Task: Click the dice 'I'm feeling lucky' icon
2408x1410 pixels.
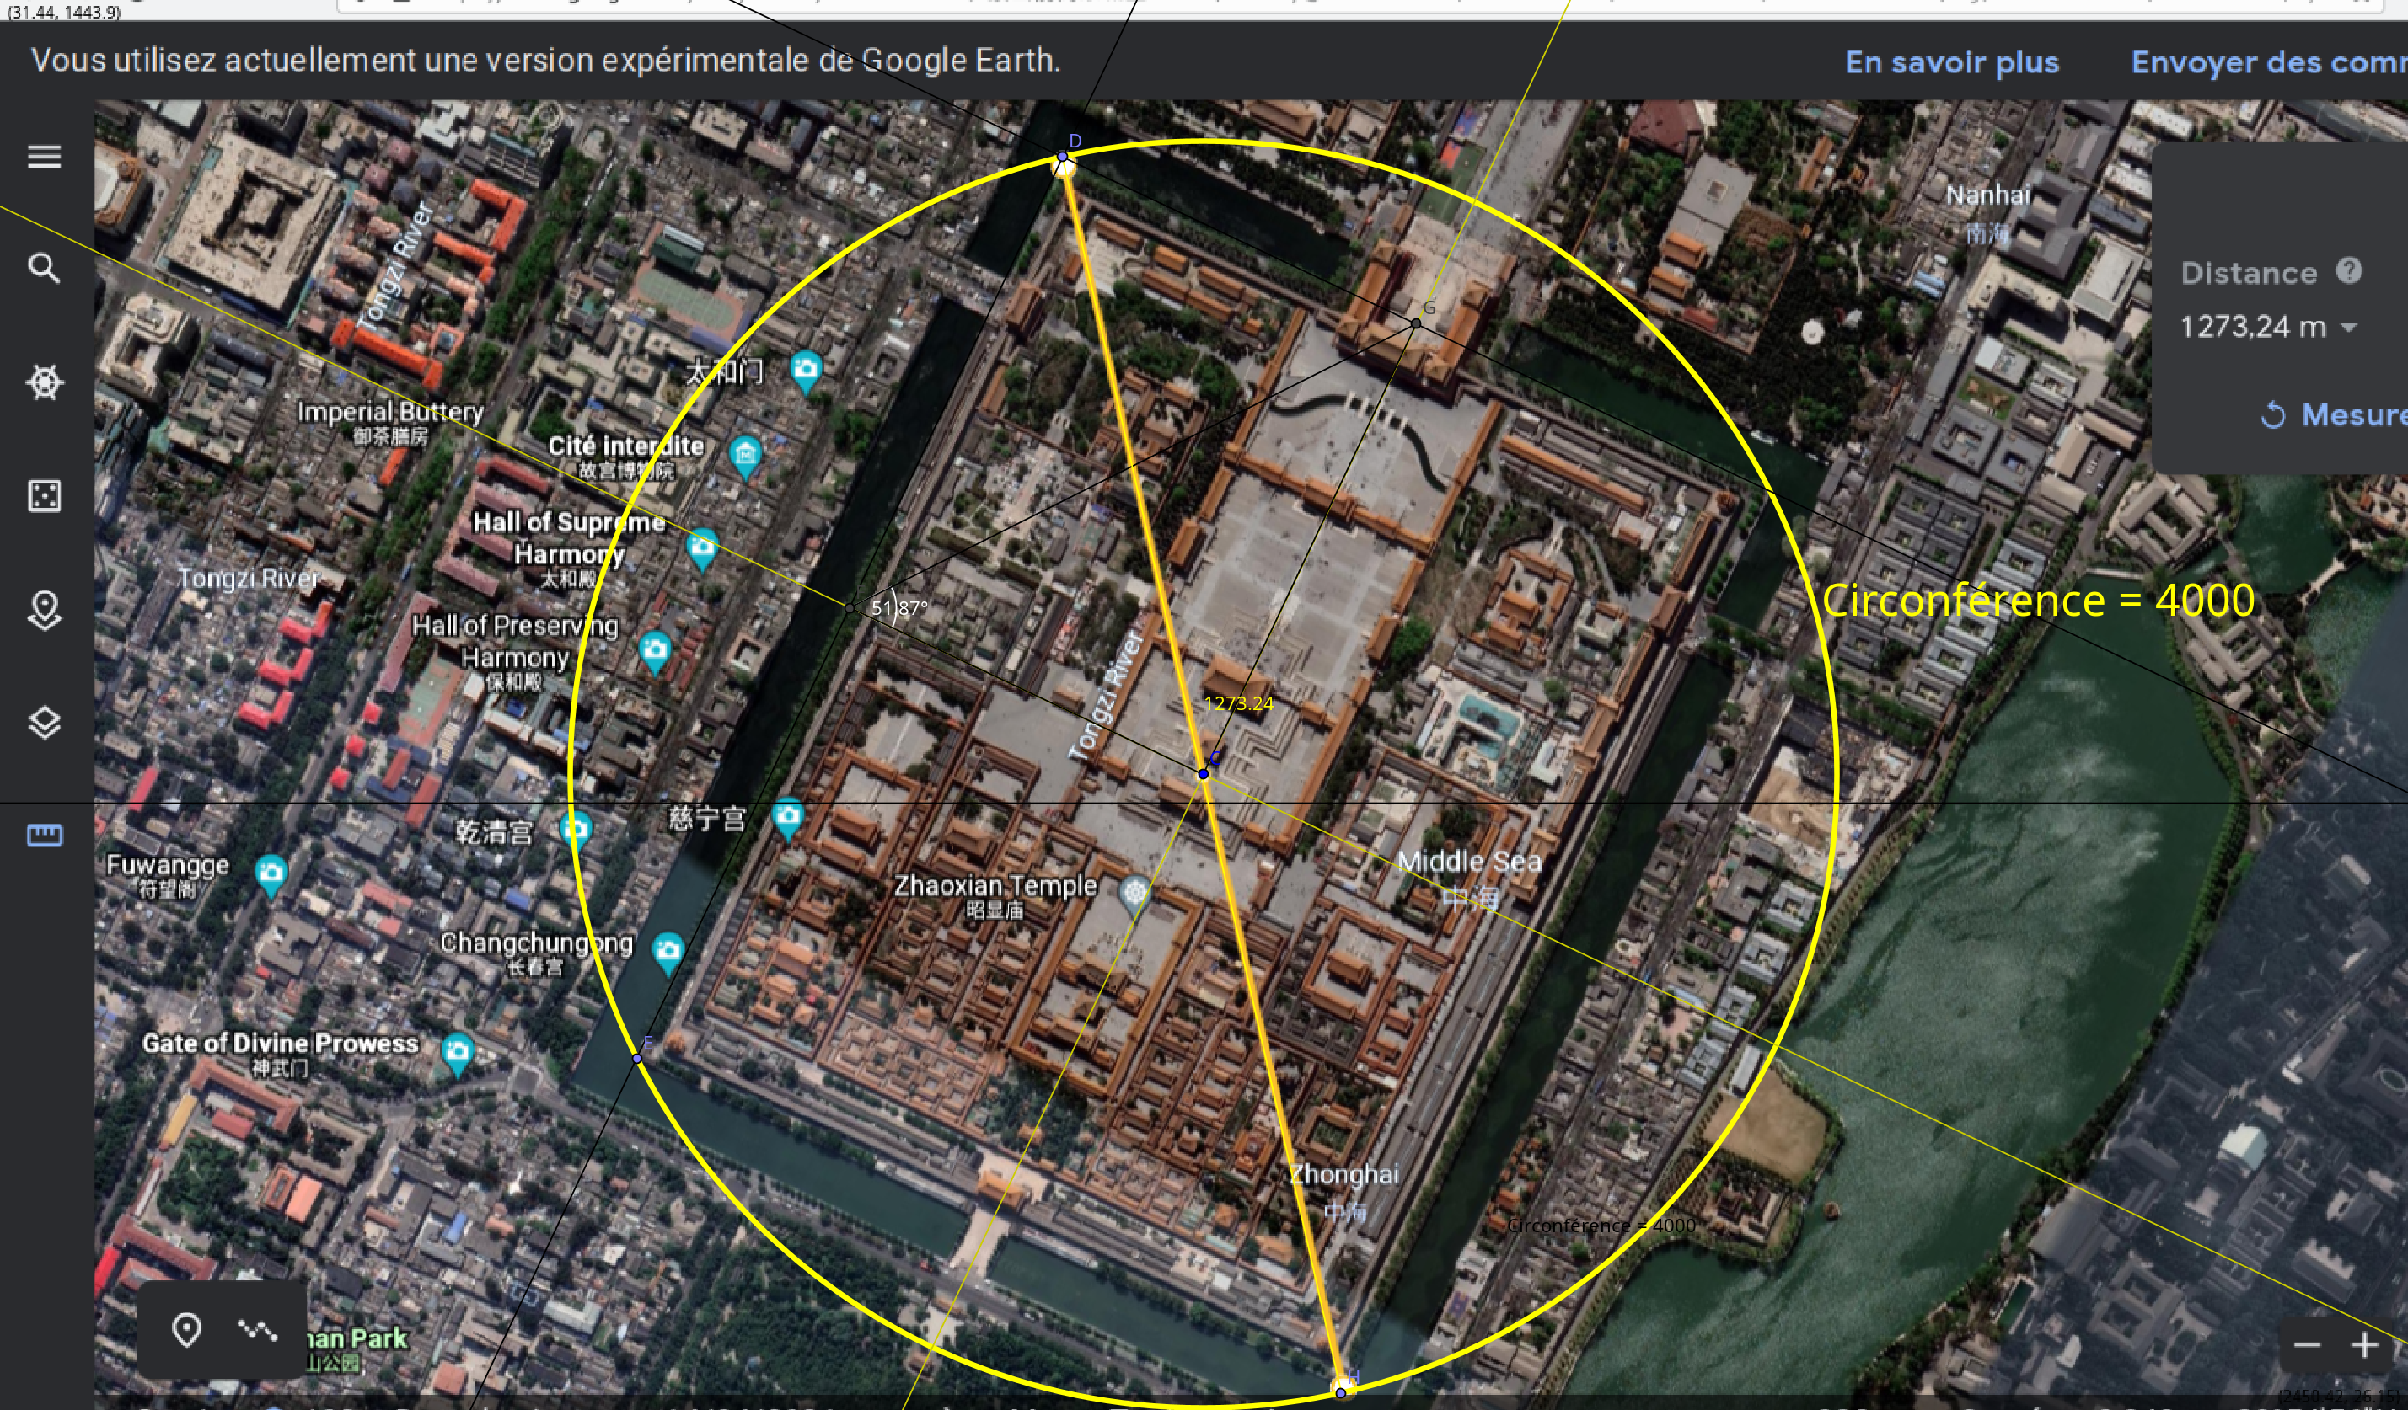Action: 44,495
